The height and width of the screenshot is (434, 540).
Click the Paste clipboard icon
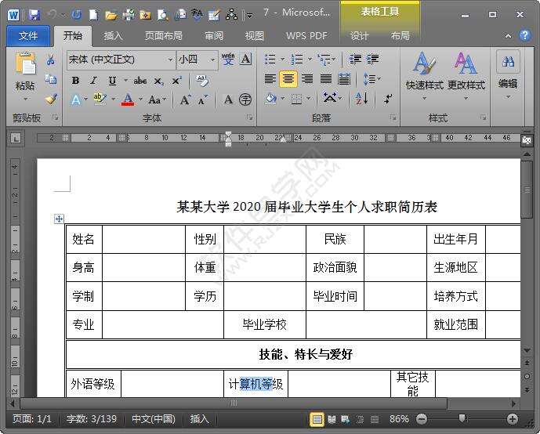pyautogui.click(x=25, y=63)
